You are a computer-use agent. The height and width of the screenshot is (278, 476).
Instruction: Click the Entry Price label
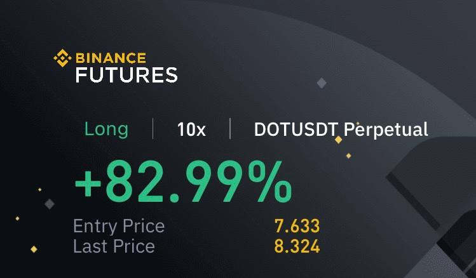point(119,227)
